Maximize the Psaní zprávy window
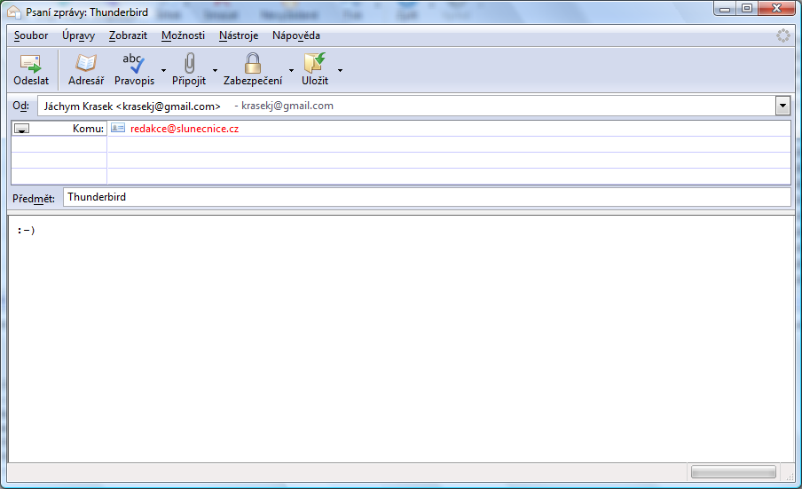This screenshot has height=489, width=802. pos(747,8)
